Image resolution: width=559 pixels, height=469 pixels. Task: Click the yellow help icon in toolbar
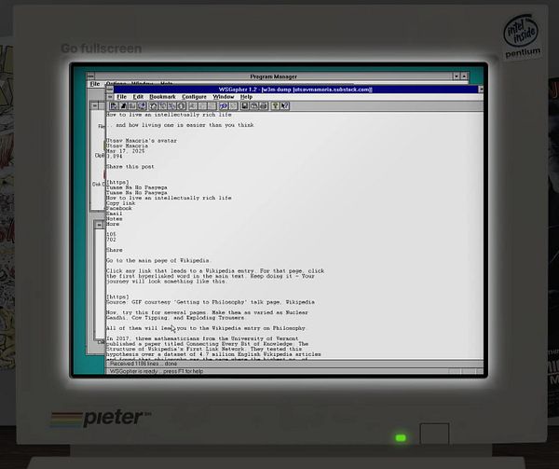(x=276, y=106)
